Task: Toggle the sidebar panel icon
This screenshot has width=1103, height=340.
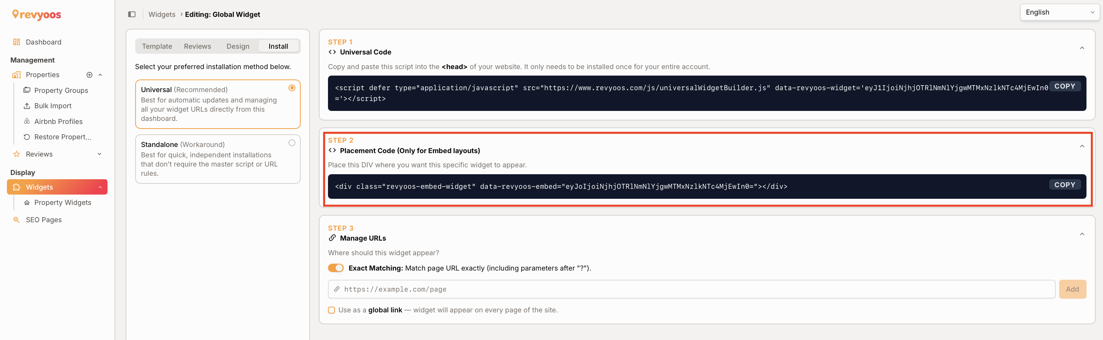Action: (x=132, y=15)
